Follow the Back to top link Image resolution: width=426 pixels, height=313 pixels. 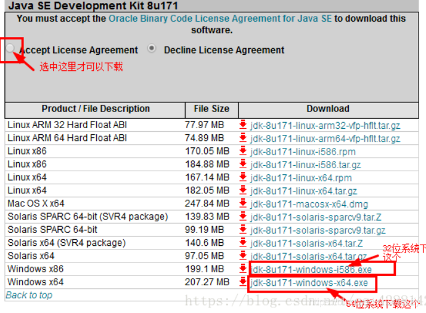click(29, 295)
